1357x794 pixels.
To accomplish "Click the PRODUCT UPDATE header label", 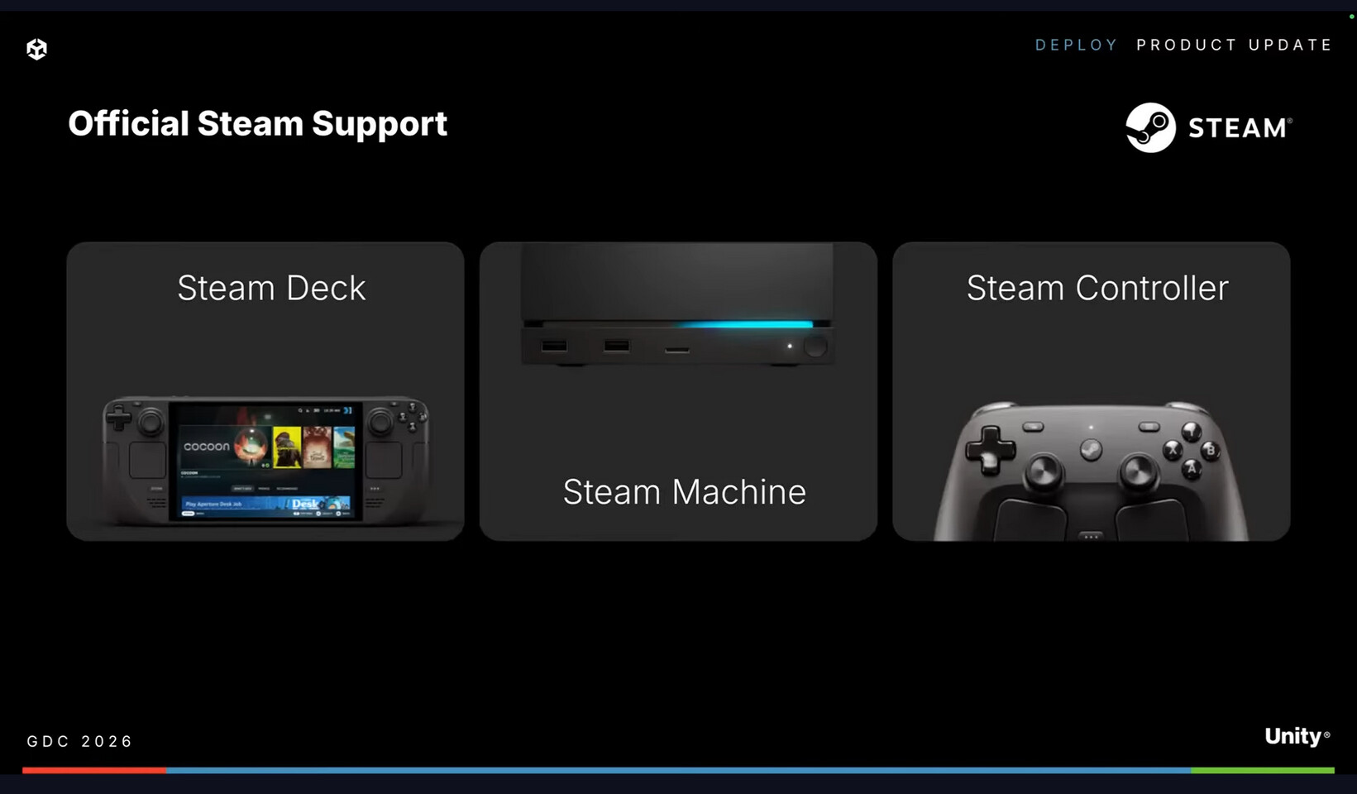I will [1234, 45].
